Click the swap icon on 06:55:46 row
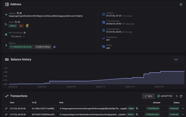The height and width of the screenshot is (117, 186). [6, 109]
